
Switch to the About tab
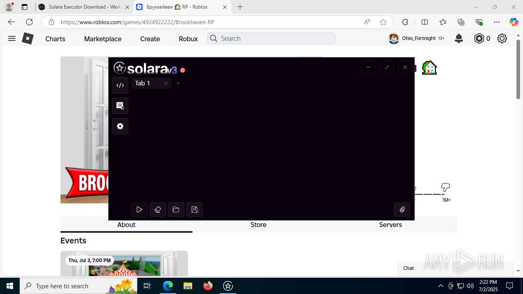(126, 225)
